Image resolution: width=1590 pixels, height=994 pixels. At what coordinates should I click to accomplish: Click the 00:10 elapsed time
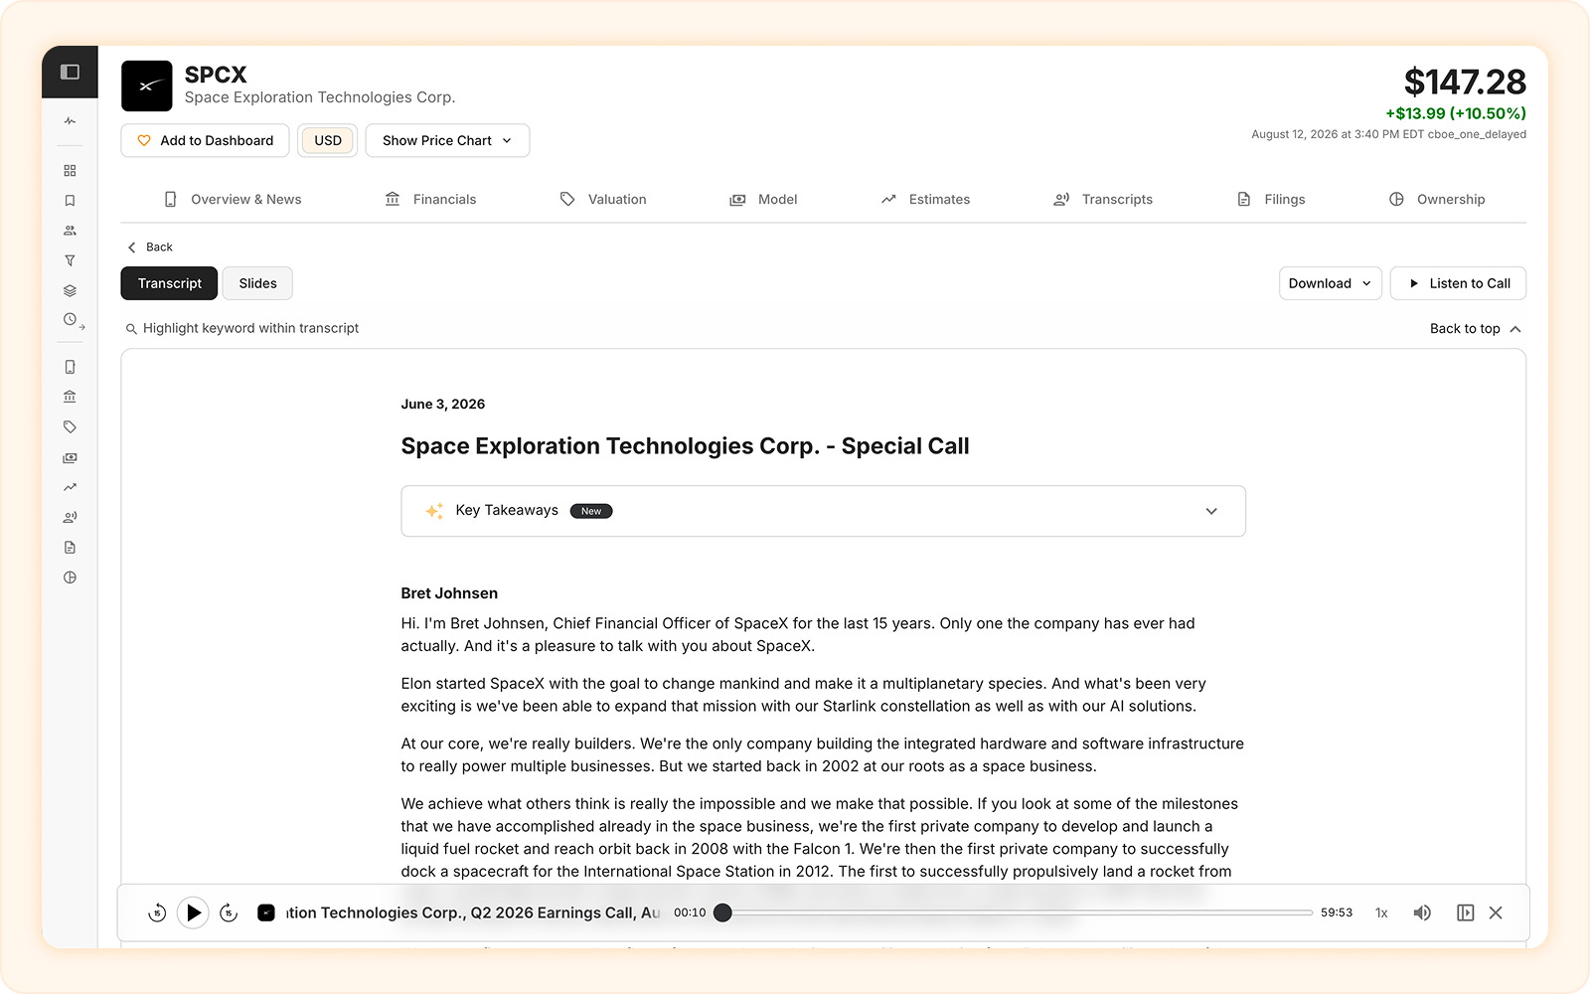click(690, 912)
